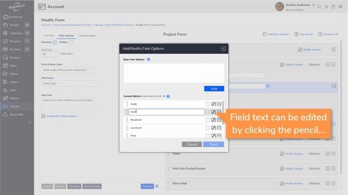Click the View Account breadcrumb link

click(72, 25)
